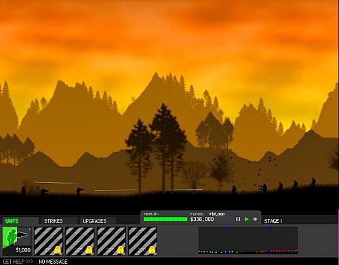Click the third locked unit slot
339x265 pixels.
pyautogui.click(x=111, y=241)
